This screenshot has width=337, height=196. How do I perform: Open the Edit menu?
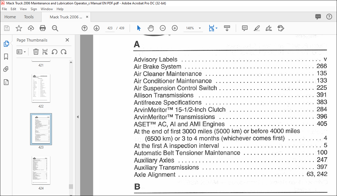[x=13, y=9]
